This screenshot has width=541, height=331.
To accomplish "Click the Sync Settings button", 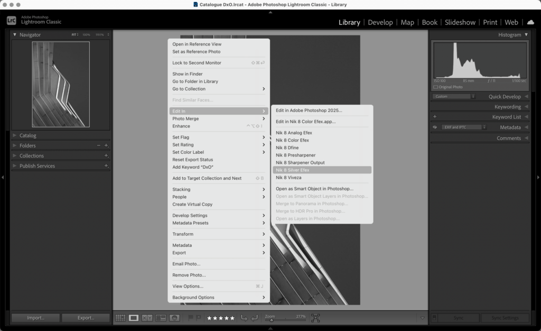I will 505,318.
